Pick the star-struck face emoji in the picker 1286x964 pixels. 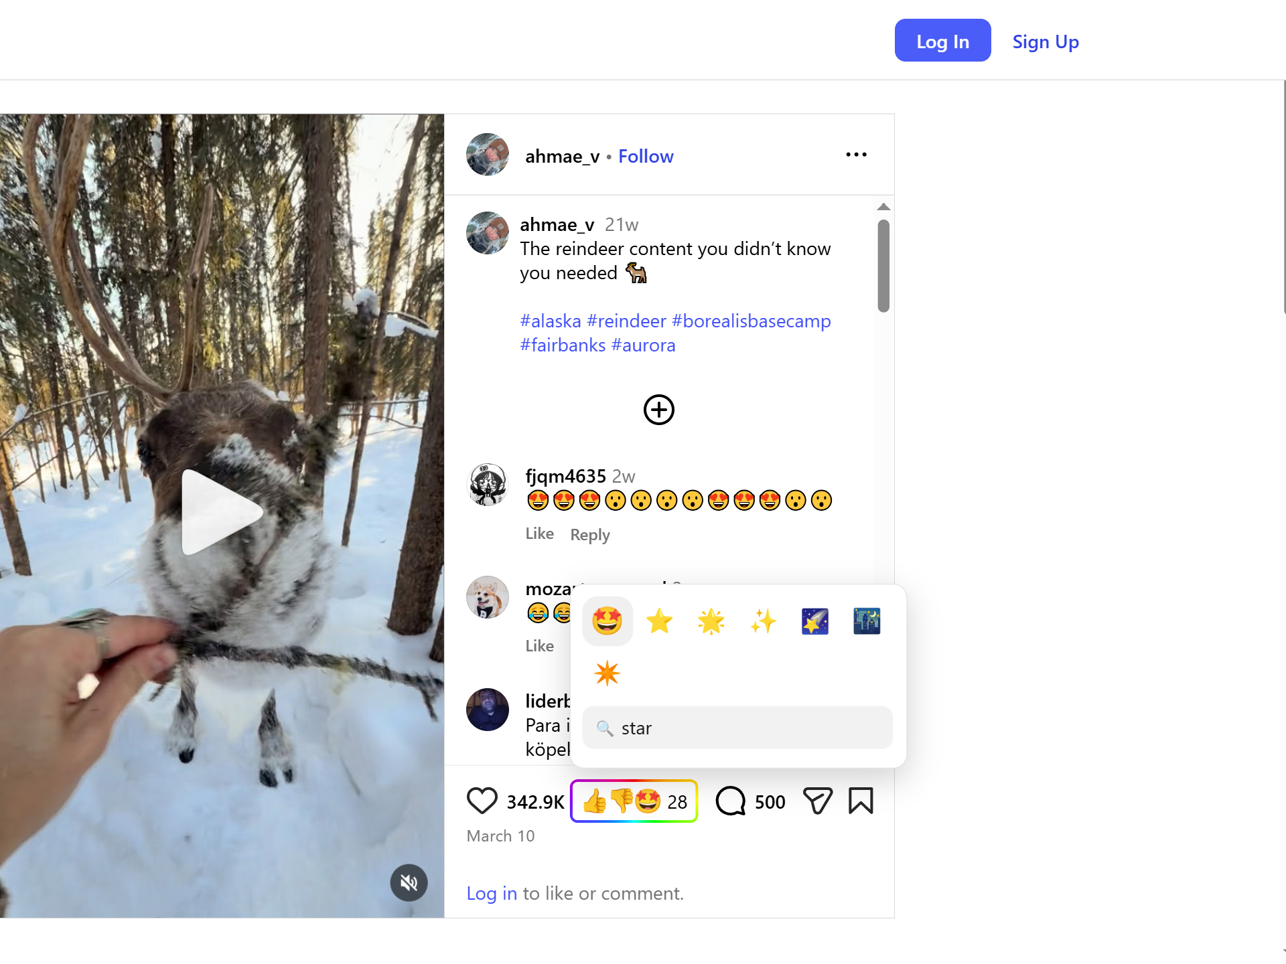(608, 621)
